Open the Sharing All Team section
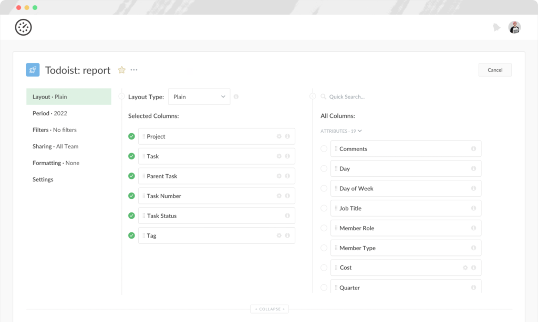 pos(55,146)
